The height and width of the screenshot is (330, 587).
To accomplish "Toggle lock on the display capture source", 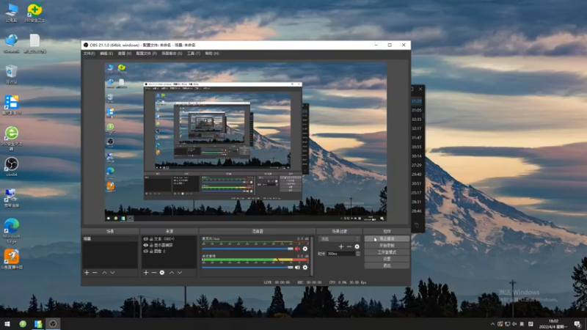I will [x=151, y=245].
